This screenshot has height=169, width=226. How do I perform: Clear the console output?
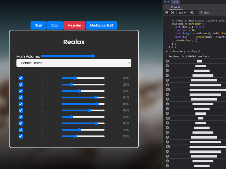point(172,13)
